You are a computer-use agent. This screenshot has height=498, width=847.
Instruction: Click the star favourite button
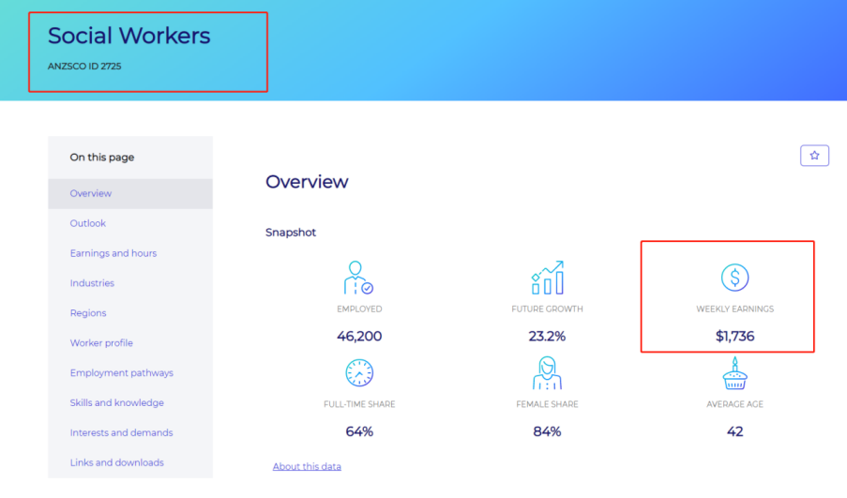814,156
